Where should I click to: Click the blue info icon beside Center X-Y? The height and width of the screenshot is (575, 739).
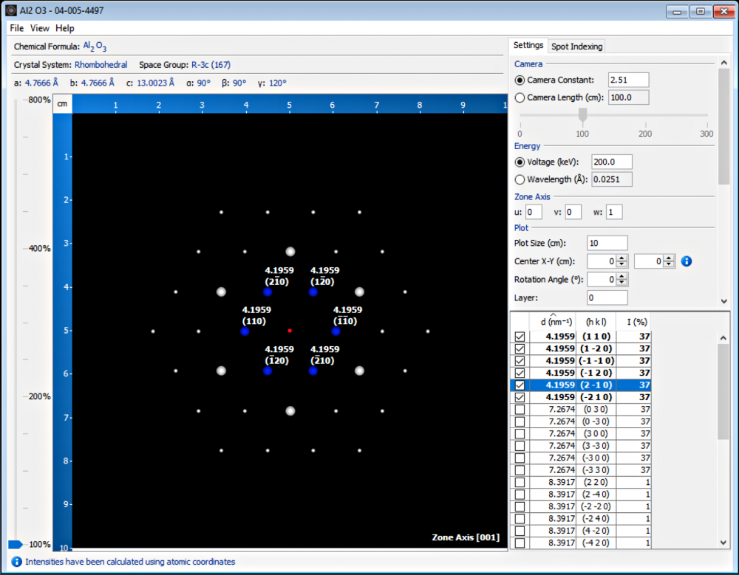coord(687,261)
